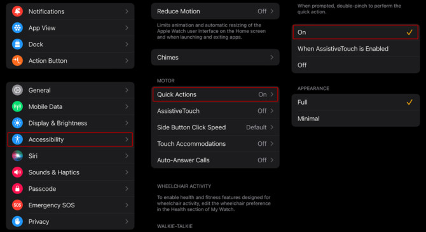The height and width of the screenshot is (232, 426).
Task: Open the Siri settings label
Action: click(33, 156)
